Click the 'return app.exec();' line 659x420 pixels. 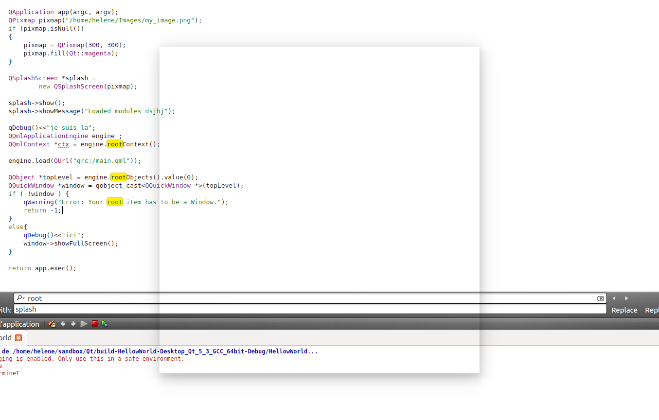(x=42, y=268)
